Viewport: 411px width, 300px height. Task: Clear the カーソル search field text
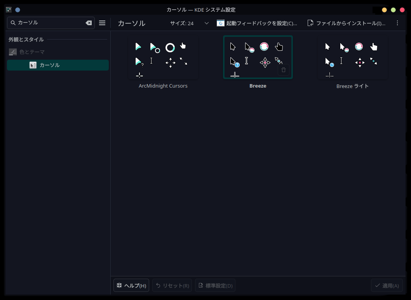89,23
